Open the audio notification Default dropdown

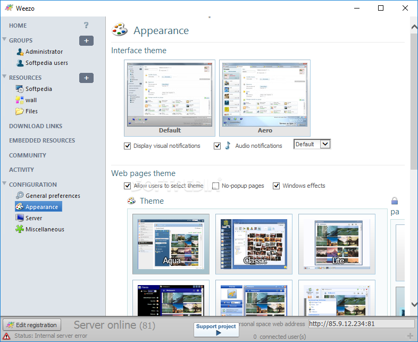click(312, 144)
